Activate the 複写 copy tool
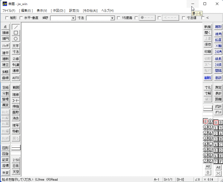 pos(16,125)
